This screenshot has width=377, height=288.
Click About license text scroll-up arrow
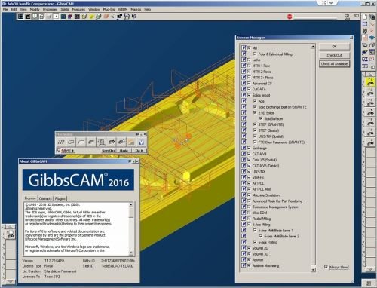point(131,205)
